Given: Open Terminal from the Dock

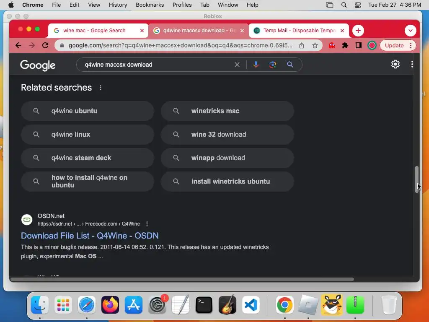Looking at the screenshot, I should click(204, 305).
